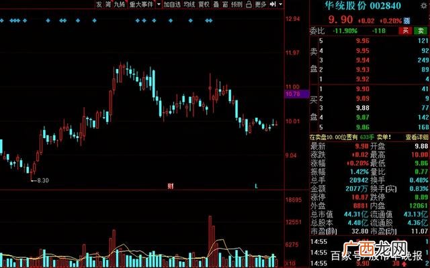Screen dimensions: 430x268
Task: Click the 财 marker on chart timeline
Action: [x=170, y=186]
